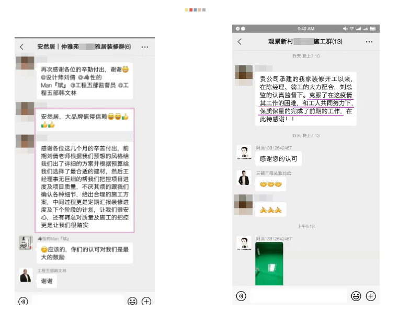Tap timestamp 上午9:13
This screenshot has height=312, width=399.
tap(306, 226)
